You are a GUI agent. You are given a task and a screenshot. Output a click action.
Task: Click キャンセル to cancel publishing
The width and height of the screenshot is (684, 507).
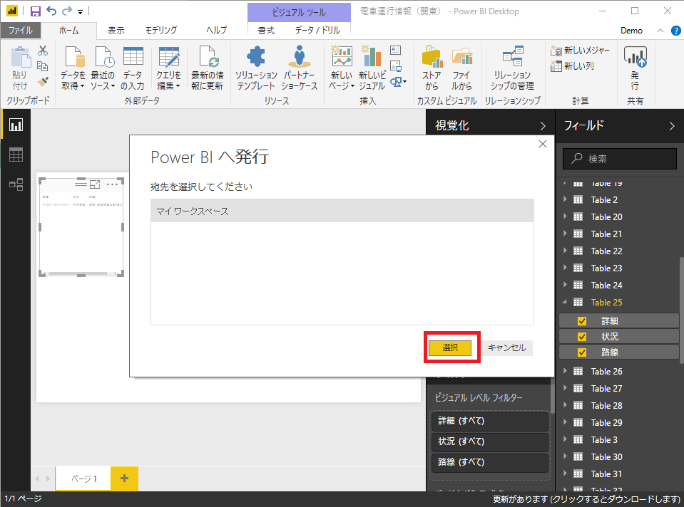[507, 347]
